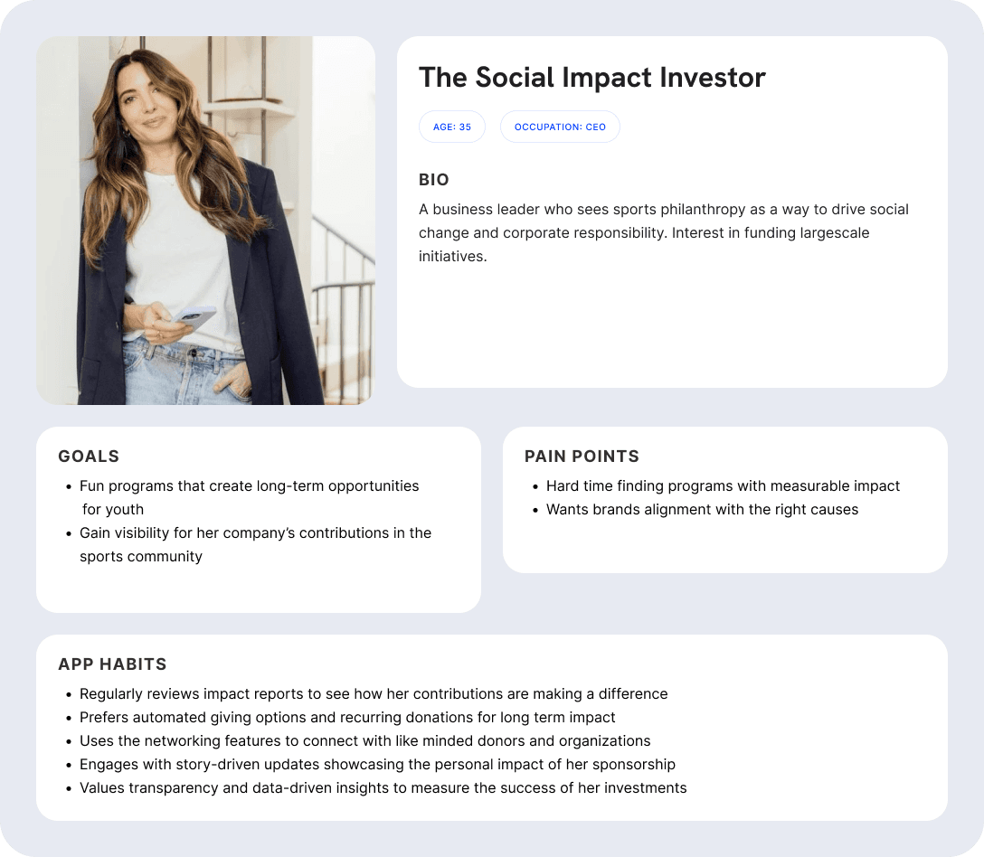Select the OCCUPATION: CEO tag
This screenshot has width=984, height=857.
[560, 127]
